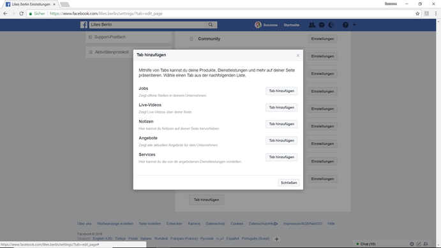Bookmark this page with the star

point(417,13)
